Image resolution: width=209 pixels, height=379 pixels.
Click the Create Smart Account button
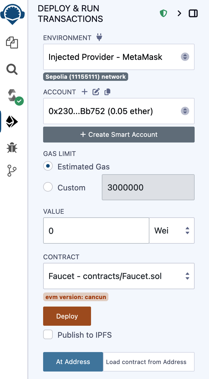[x=119, y=134]
